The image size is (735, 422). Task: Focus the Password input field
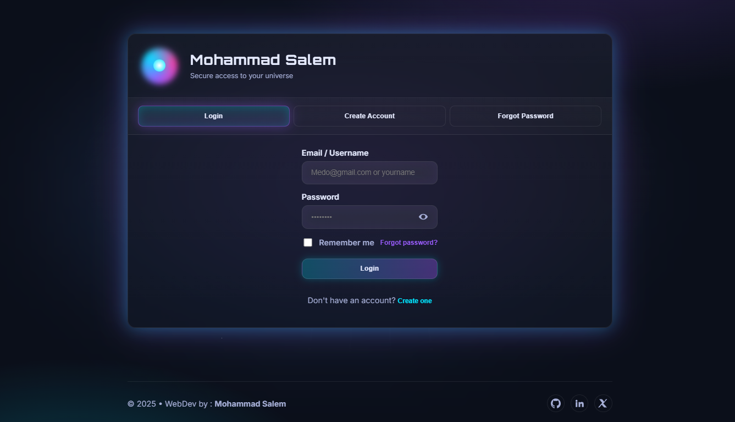tap(369, 217)
